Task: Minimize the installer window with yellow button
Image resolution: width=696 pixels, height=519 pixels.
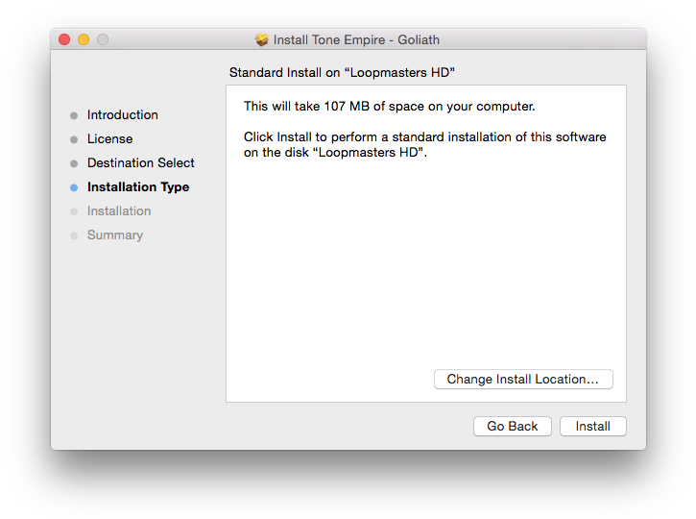Action: [x=84, y=39]
